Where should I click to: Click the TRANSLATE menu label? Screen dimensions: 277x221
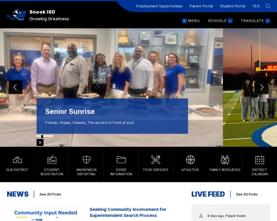(252, 21)
